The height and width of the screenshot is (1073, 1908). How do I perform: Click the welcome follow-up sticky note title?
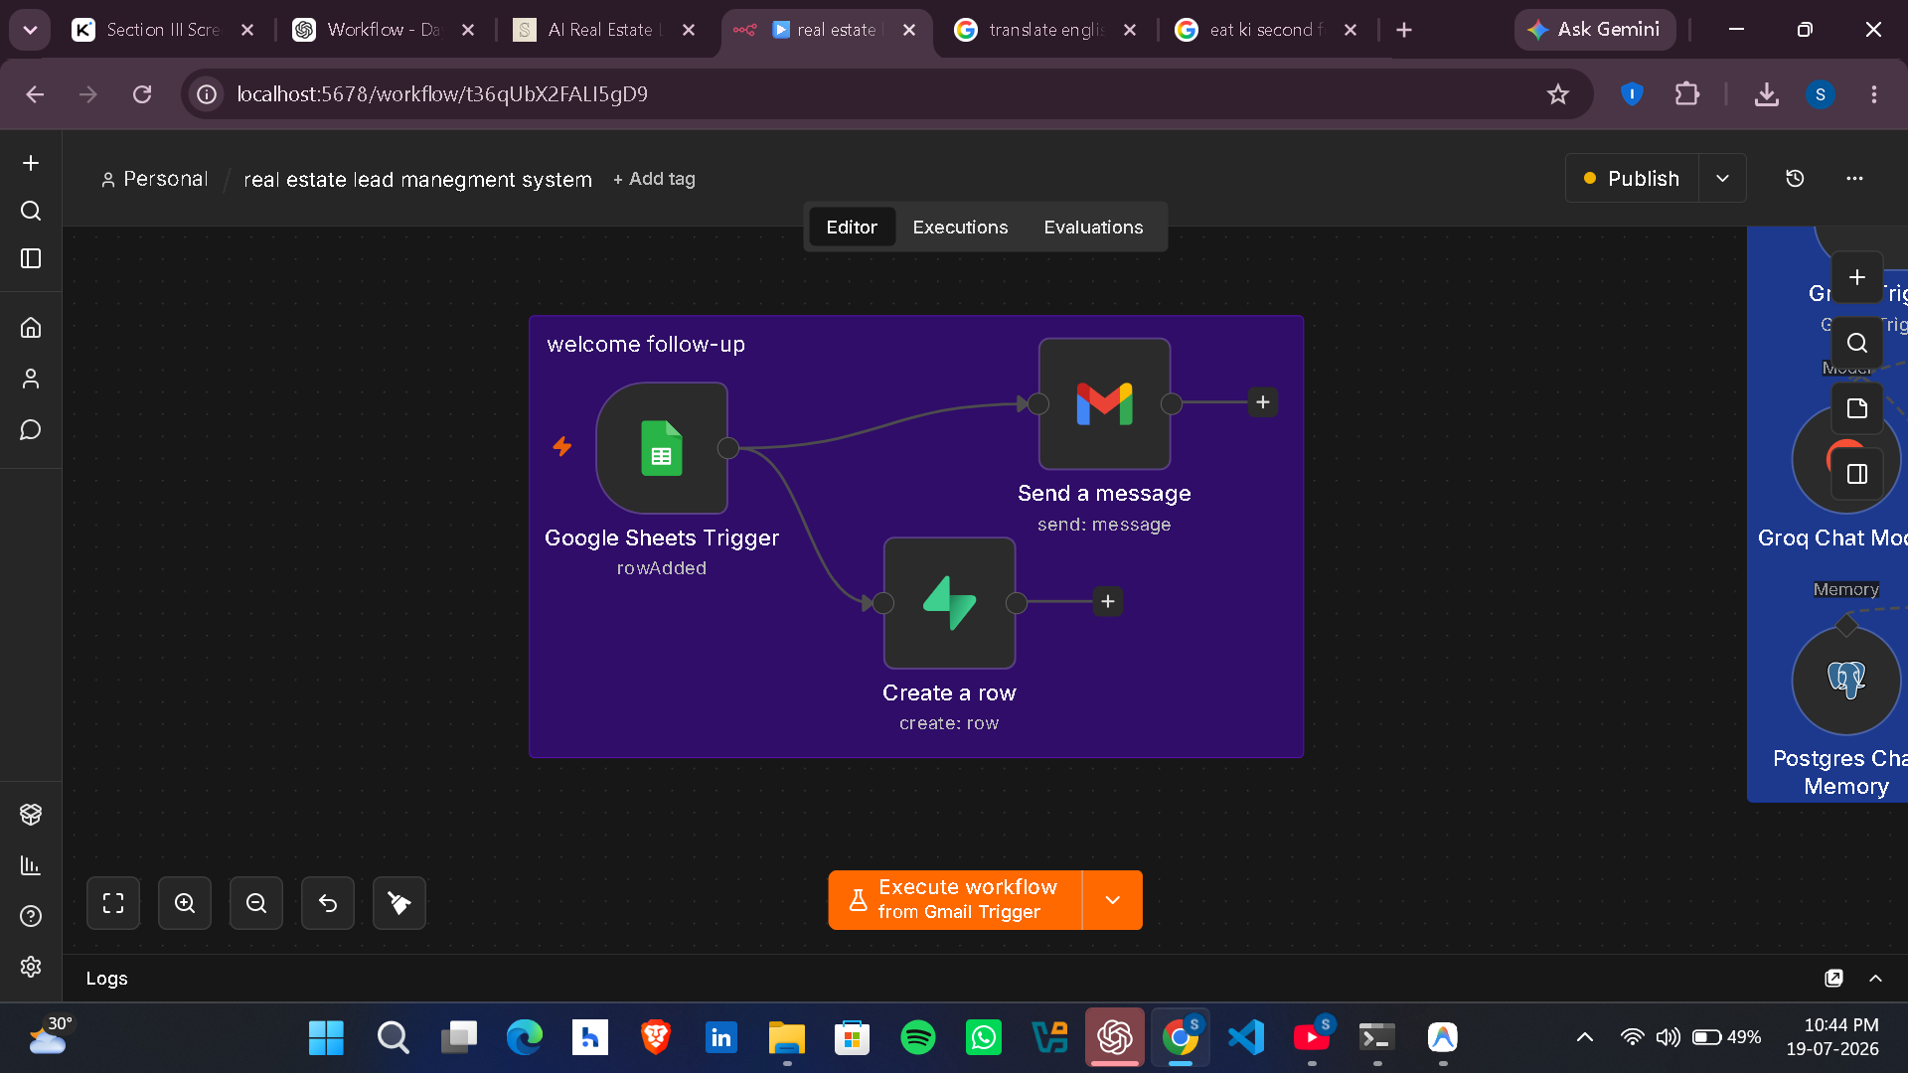pos(646,345)
